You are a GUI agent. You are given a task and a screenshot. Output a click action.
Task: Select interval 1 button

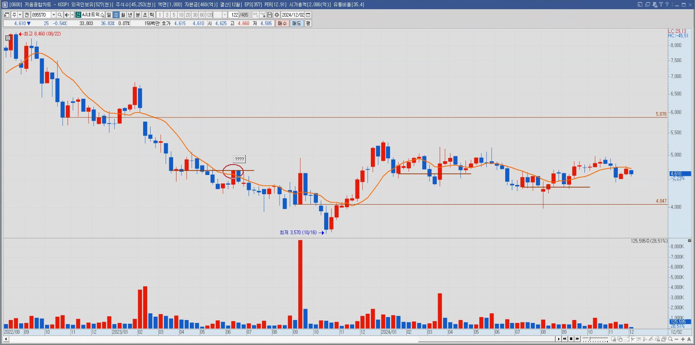pos(160,15)
